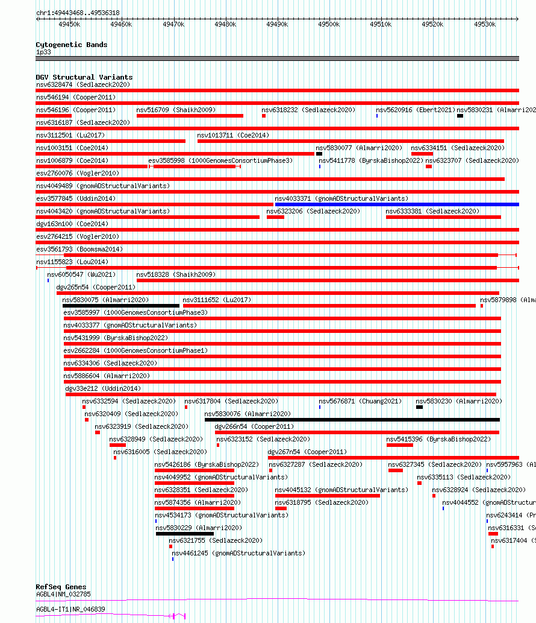Select nsv6323919 (Sedlazeck2020) label
Screen dimensions: 536x623
pos(142,428)
